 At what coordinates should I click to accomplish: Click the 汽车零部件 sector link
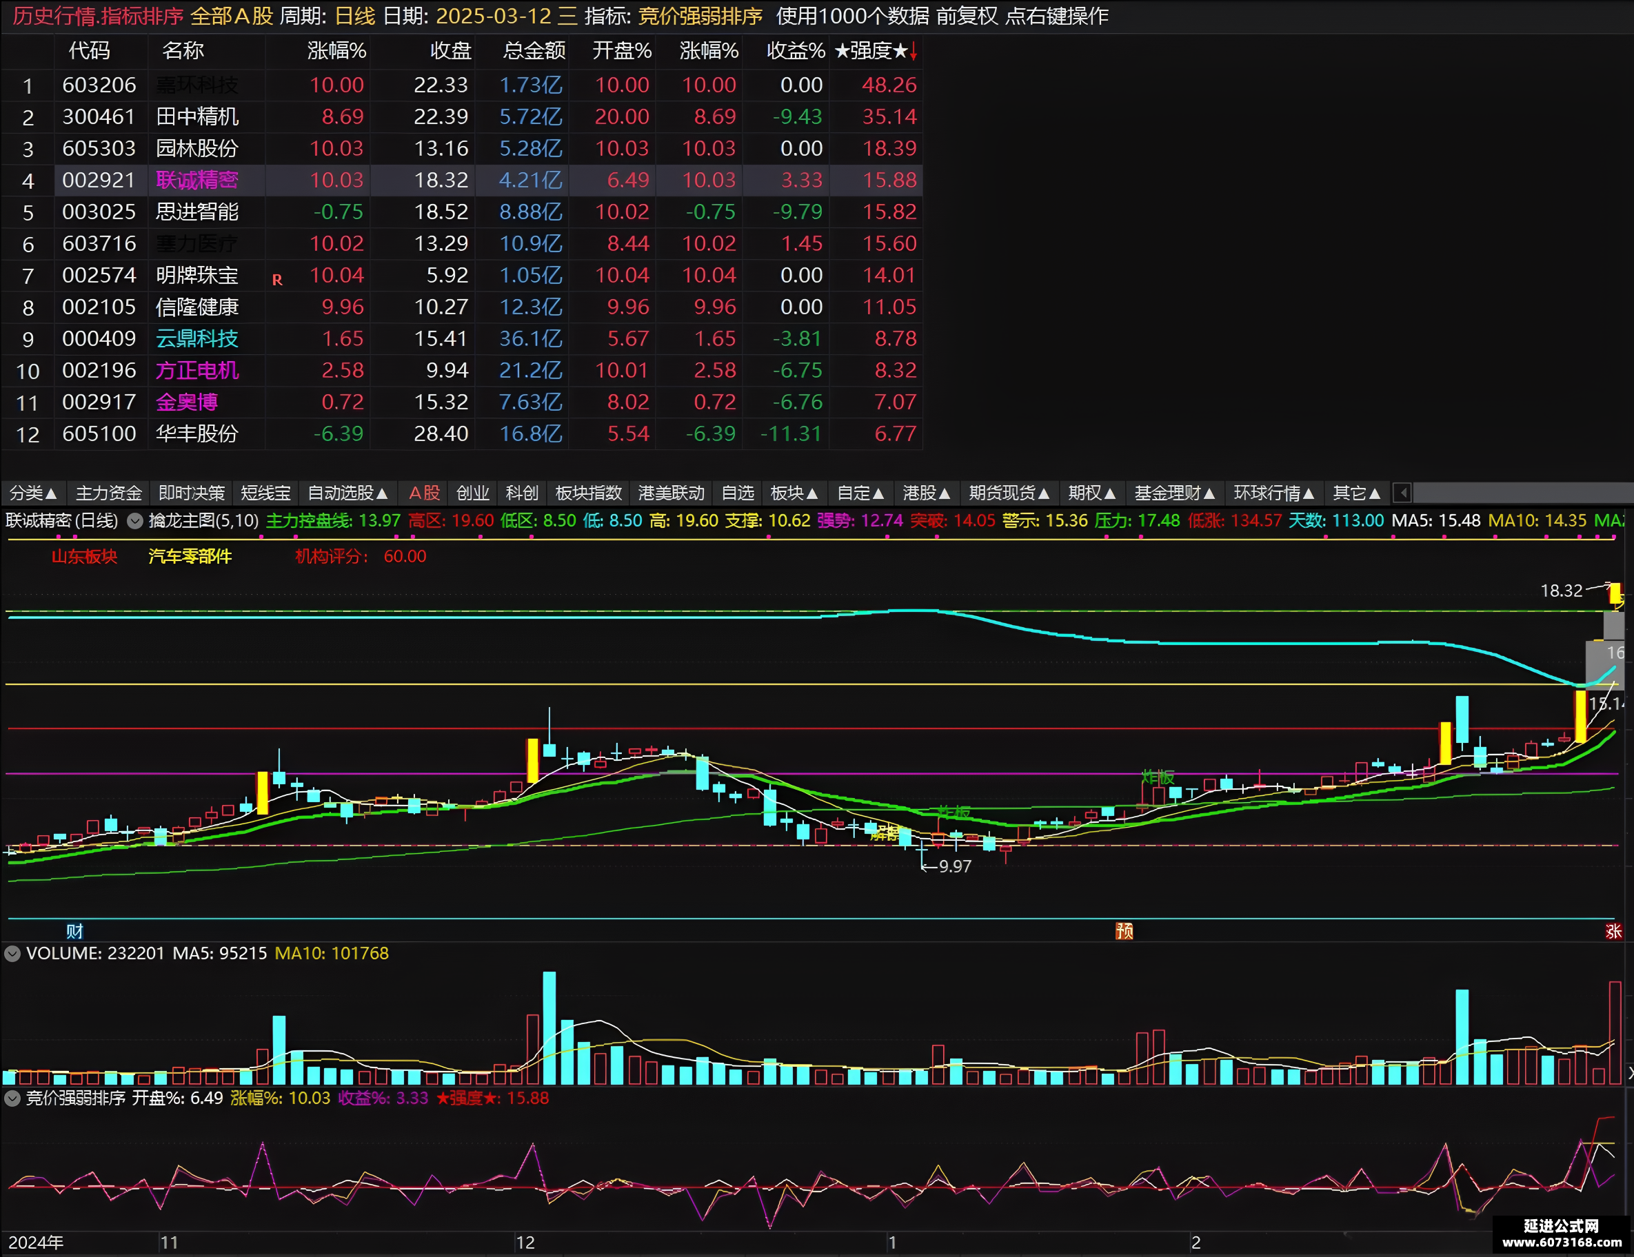(x=190, y=556)
